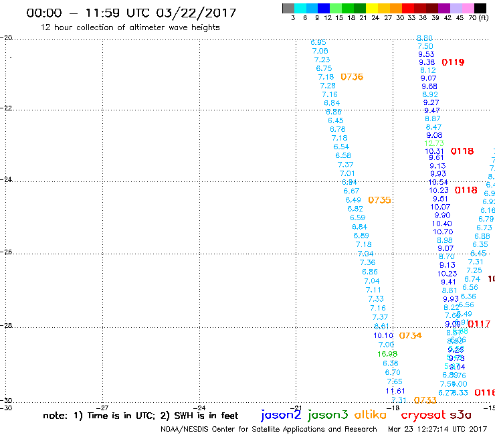Viewport: 495px width, 435px height.
Task: Click the 's3a' legend label
Action: pos(460,415)
